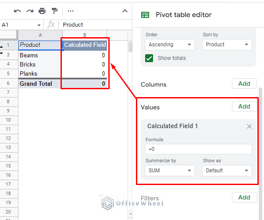264x220 pixels.
Task: Click the fx function icon
Action: coord(51,25)
